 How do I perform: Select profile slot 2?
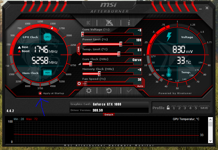pos(179,108)
